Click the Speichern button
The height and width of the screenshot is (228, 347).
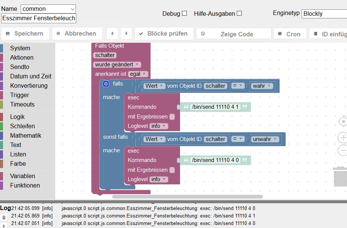pos(25,34)
